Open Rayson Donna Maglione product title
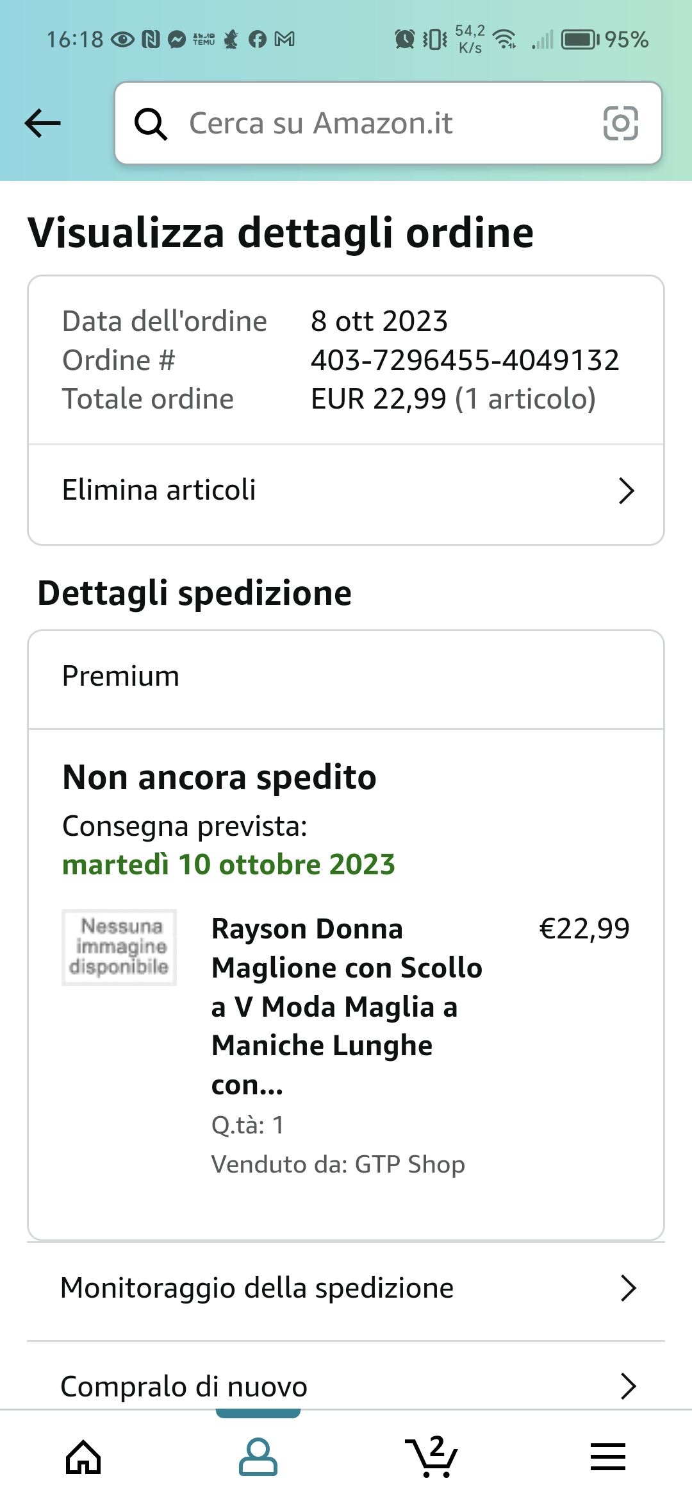Viewport: 692px width, 1501px height. pyautogui.click(x=347, y=1006)
